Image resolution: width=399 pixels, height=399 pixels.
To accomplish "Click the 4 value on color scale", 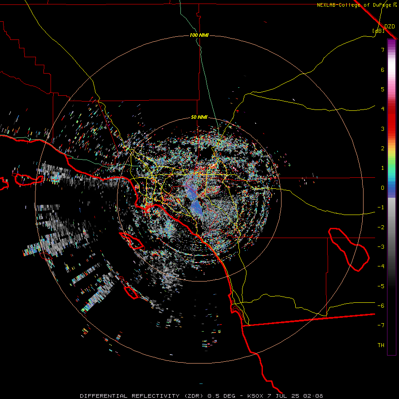I will click(383, 109).
